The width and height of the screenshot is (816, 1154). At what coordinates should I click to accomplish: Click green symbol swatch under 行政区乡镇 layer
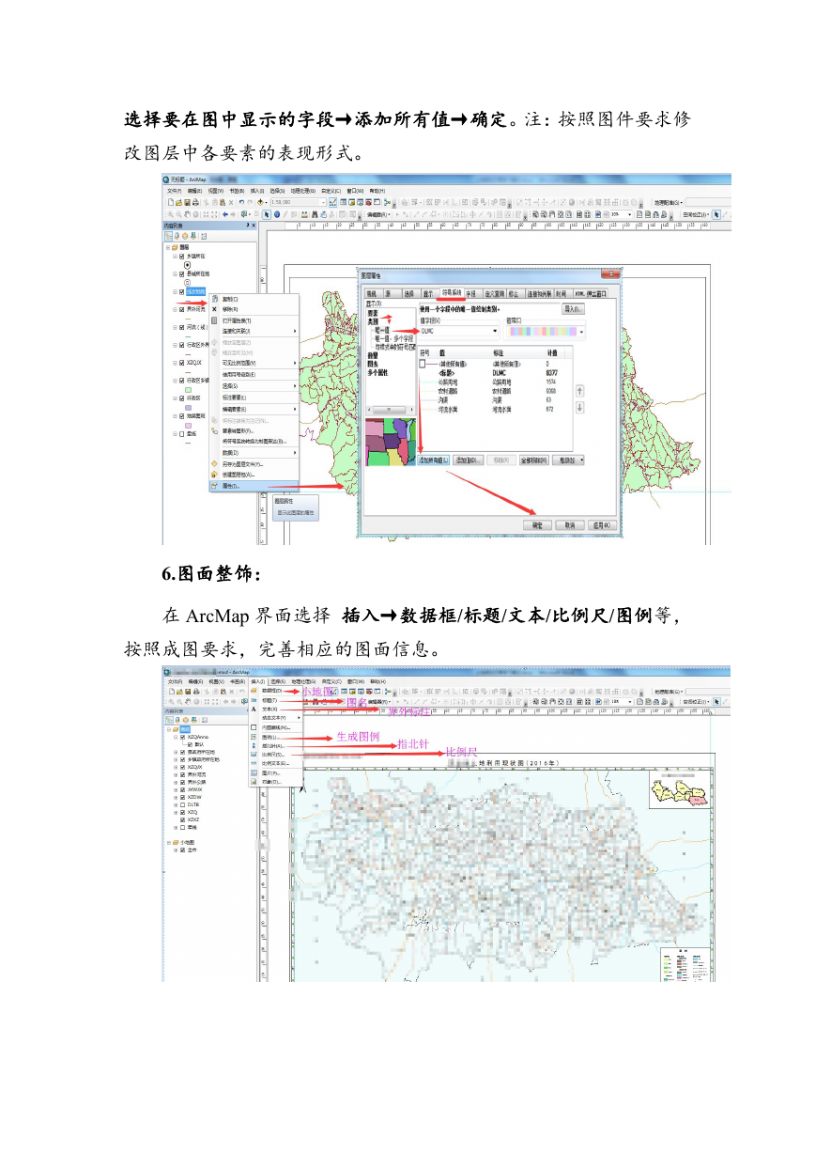point(189,389)
